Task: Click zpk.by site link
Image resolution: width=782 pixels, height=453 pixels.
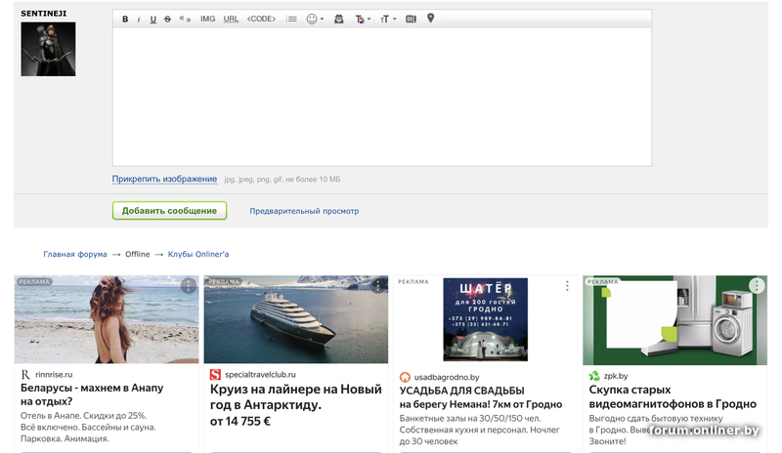Action: coord(616,376)
